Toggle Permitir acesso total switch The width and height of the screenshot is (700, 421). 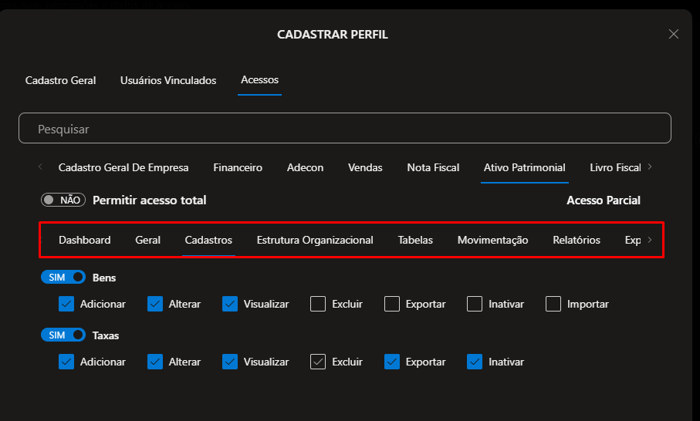click(63, 200)
